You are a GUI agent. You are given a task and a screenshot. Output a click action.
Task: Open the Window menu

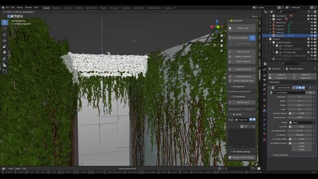[x=28, y=7]
